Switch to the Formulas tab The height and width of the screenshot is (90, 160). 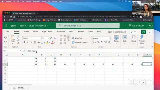[x=61, y=31]
